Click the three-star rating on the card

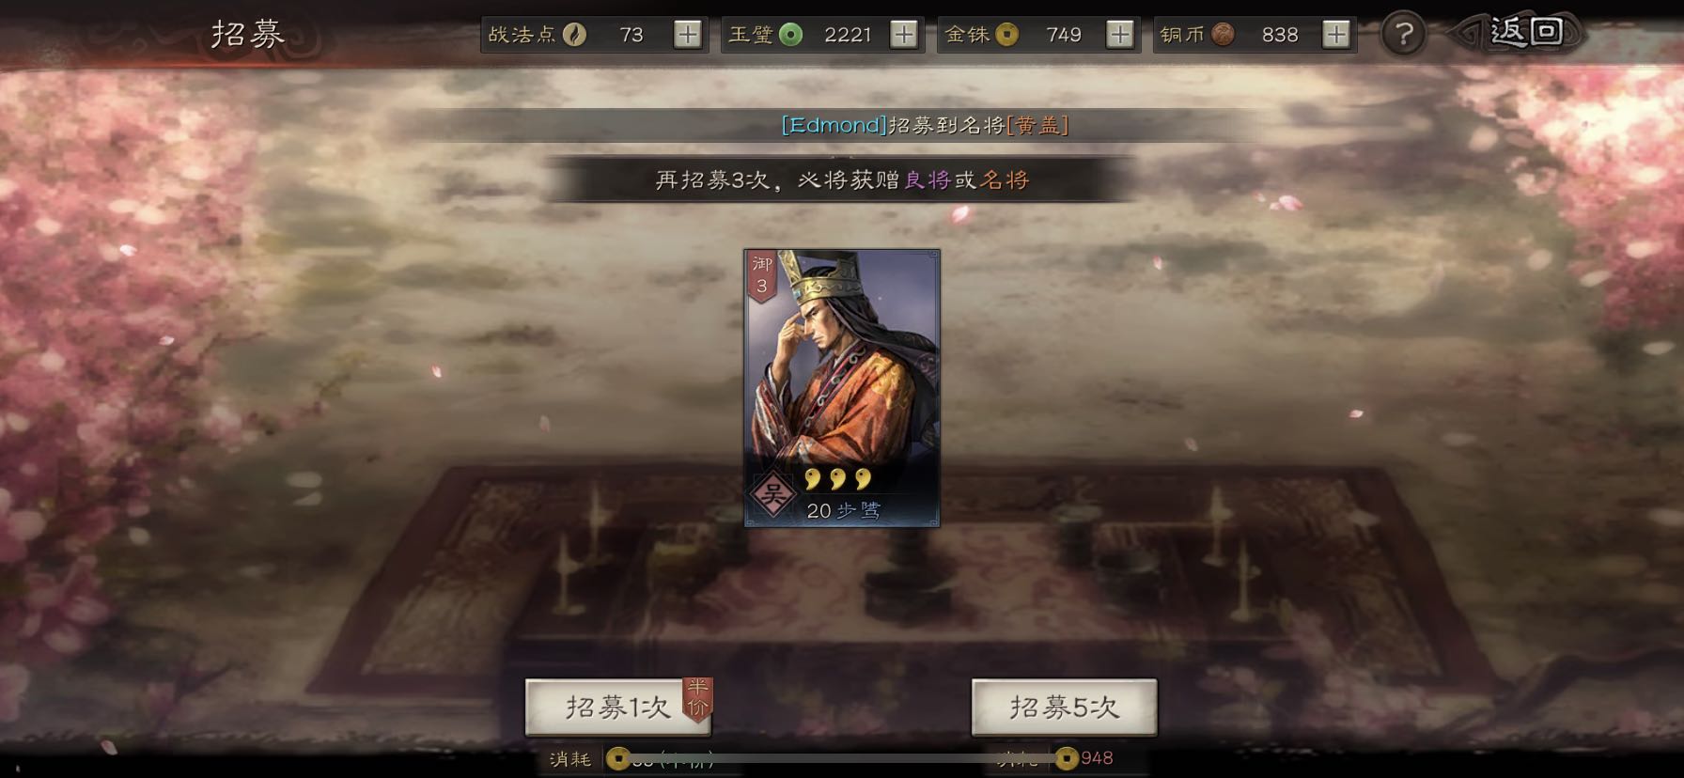(x=837, y=480)
